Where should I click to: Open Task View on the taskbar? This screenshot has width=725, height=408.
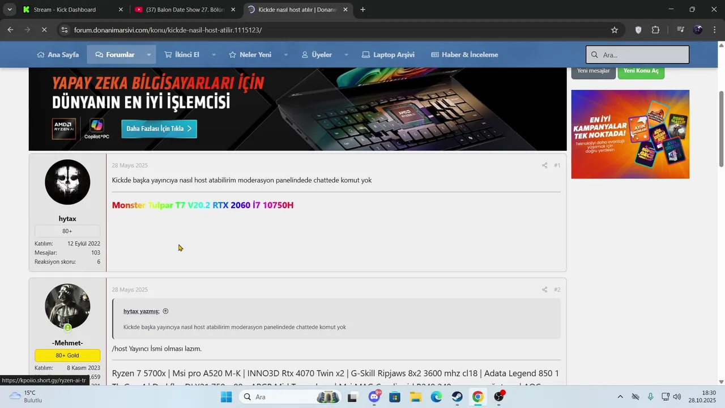352,397
